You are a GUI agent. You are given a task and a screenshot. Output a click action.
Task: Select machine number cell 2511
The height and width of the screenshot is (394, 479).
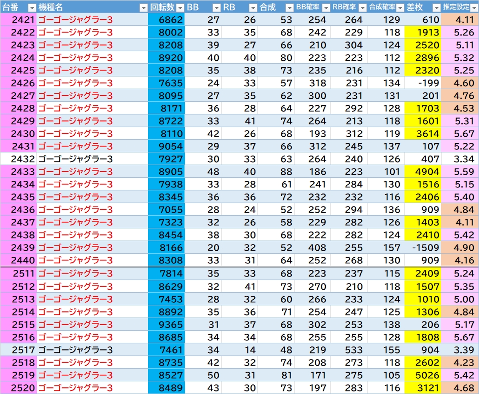click(x=19, y=273)
